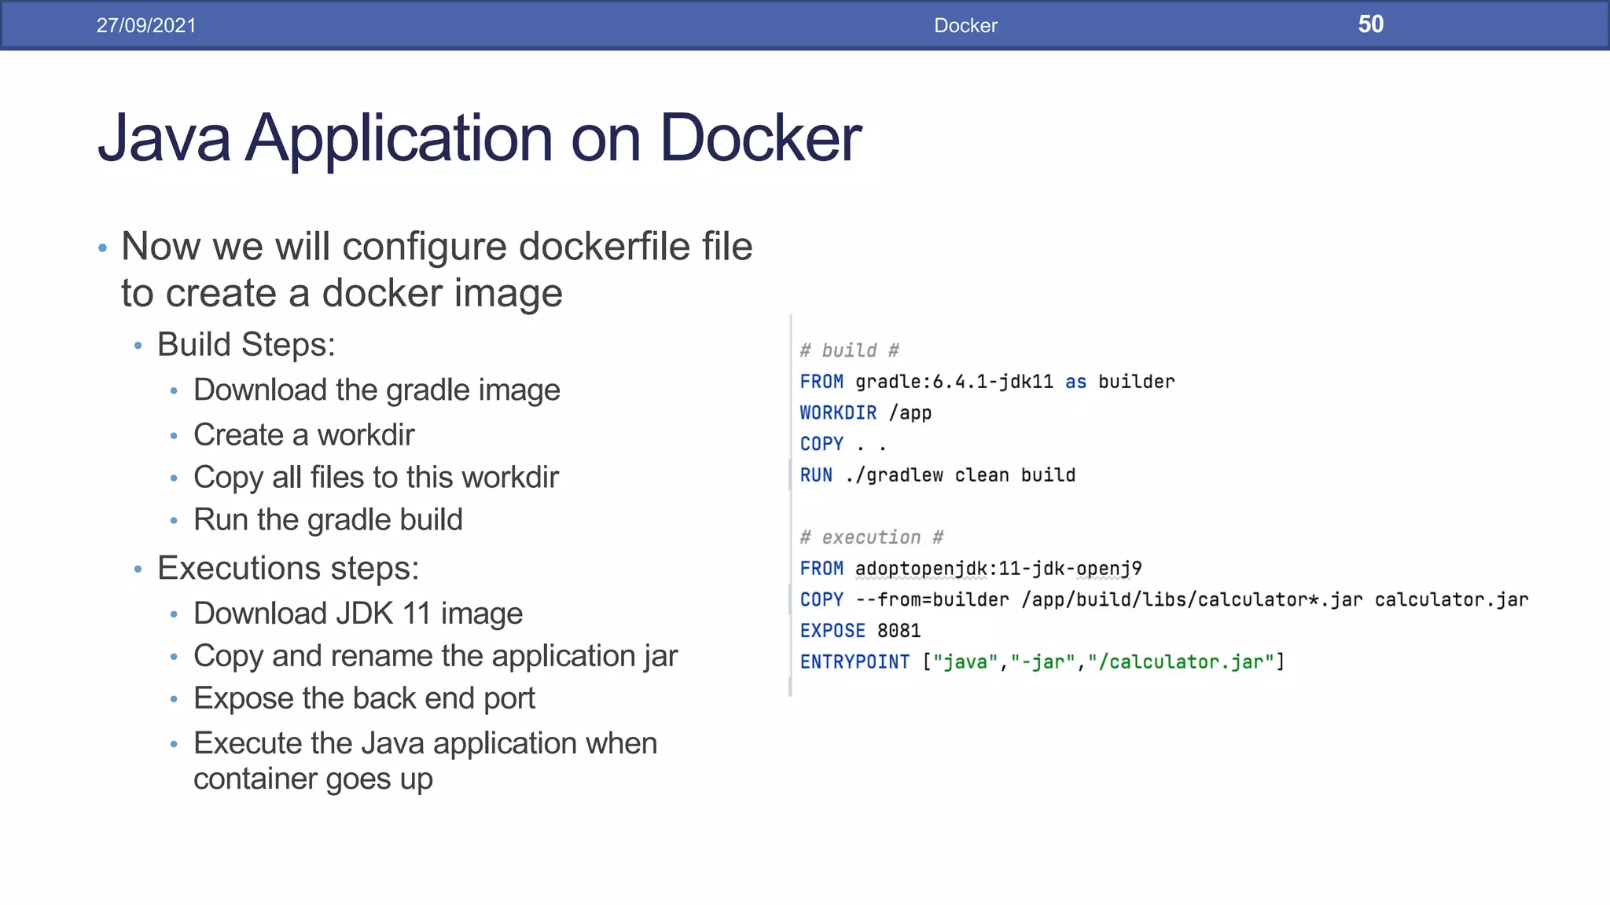Click the Build Steps bullet heading
The height and width of the screenshot is (905, 1610).
[x=246, y=344]
